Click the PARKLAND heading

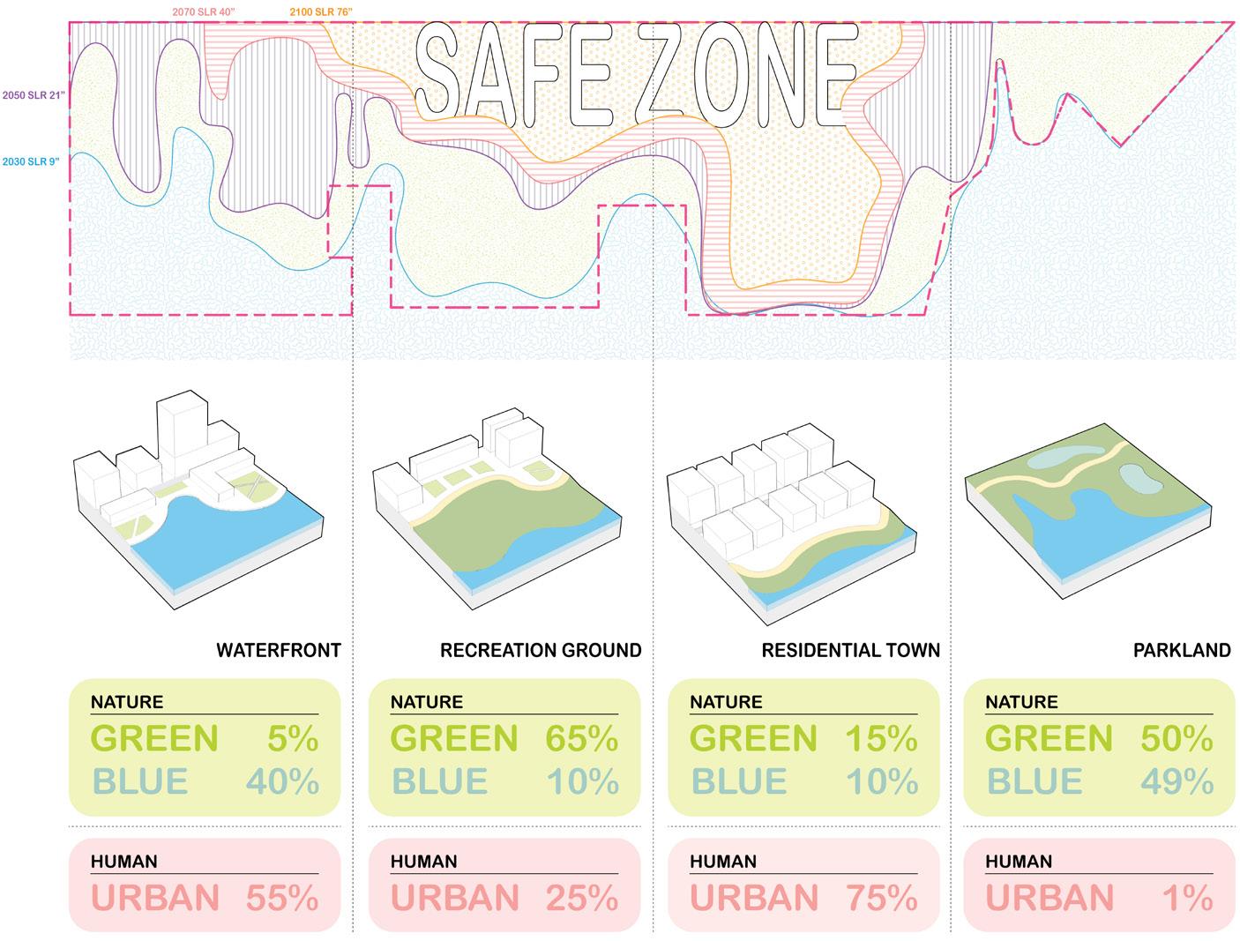click(x=1182, y=651)
